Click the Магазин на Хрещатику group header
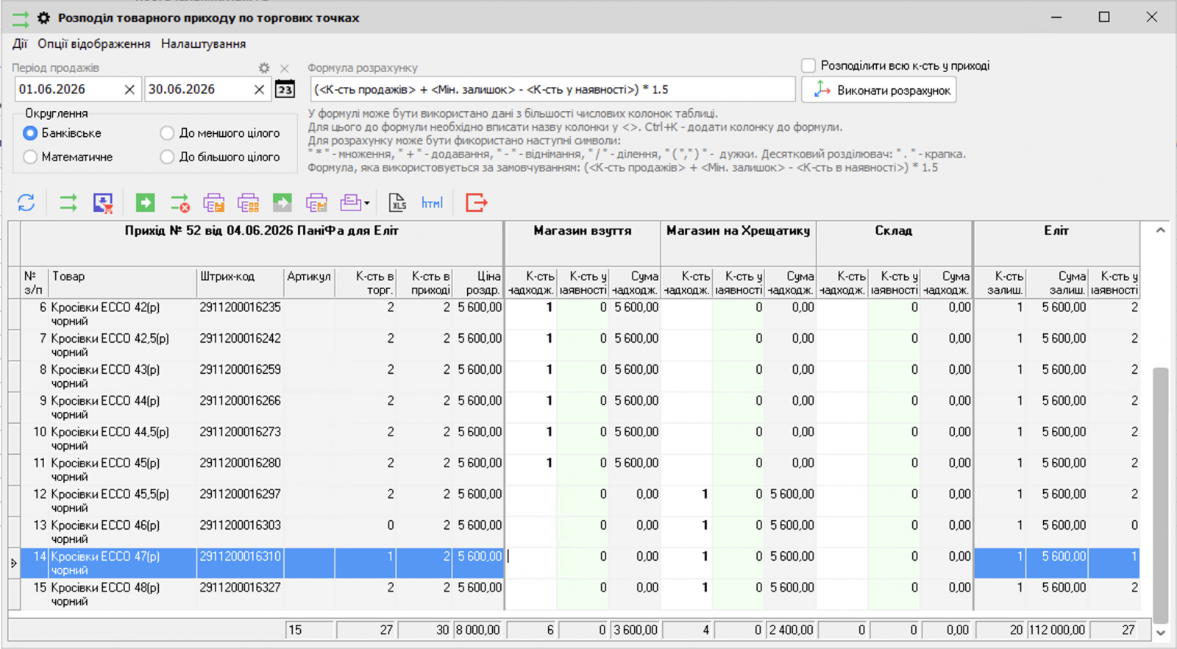 (739, 244)
